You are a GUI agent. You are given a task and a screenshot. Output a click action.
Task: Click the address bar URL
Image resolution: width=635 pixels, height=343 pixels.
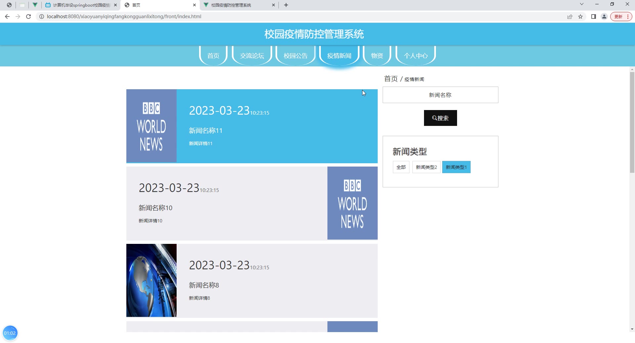(x=124, y=17)
